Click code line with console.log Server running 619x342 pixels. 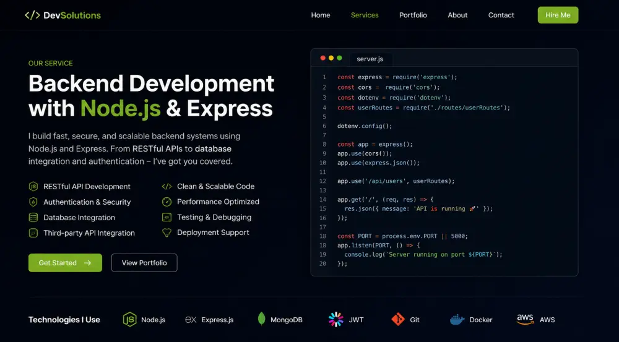pos(423,254)
